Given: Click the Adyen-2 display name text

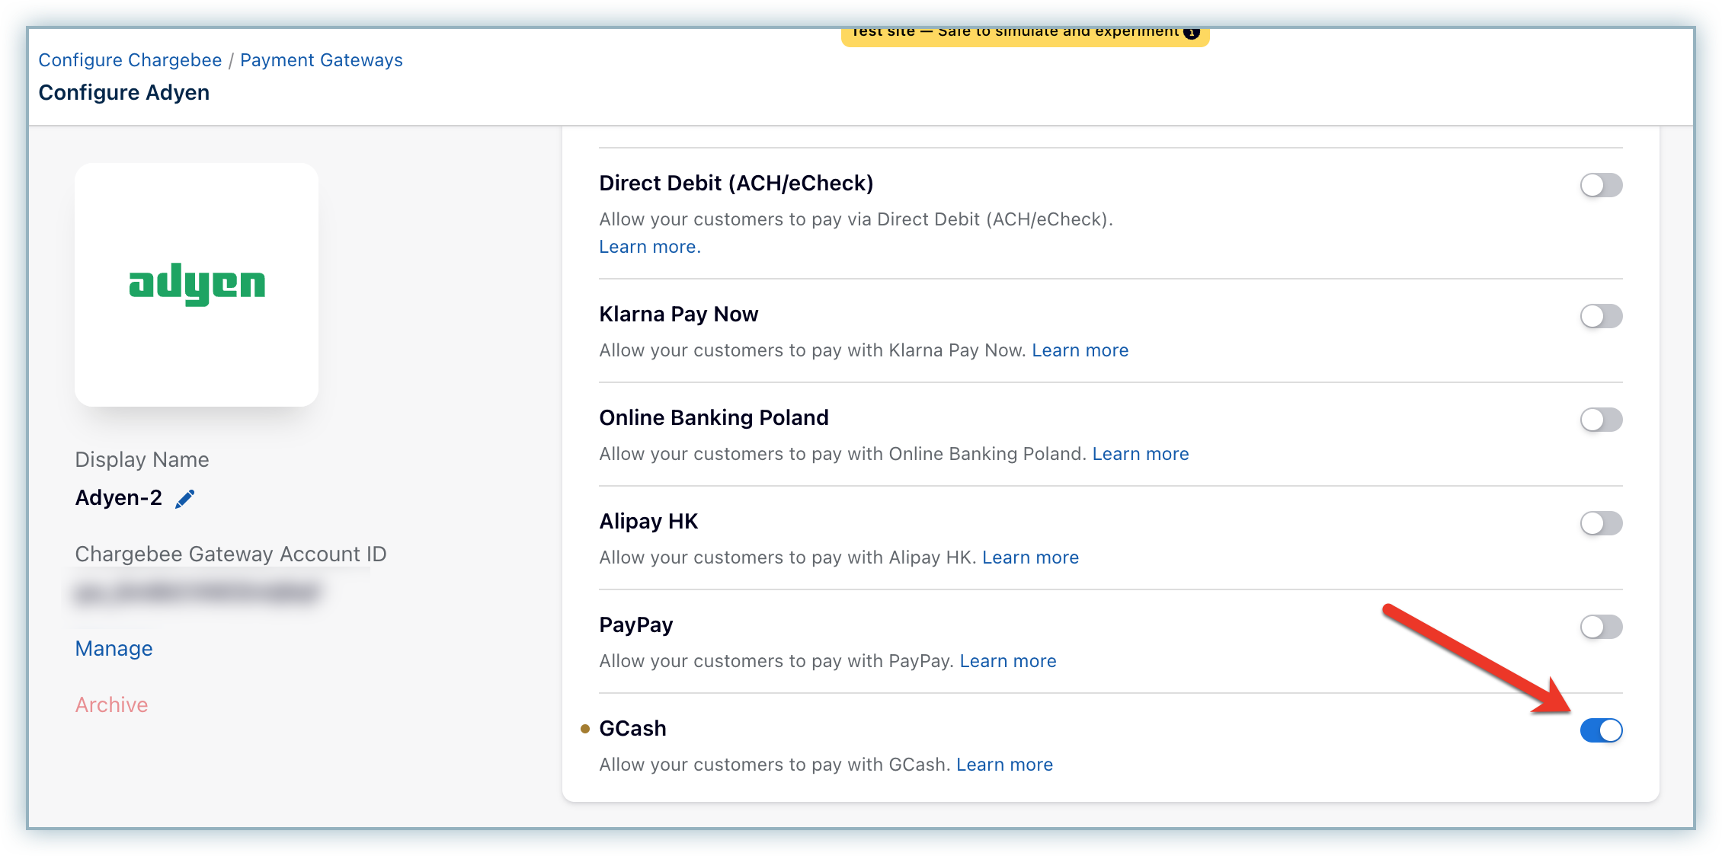Looking at the screenshot, I should point(119,498).
